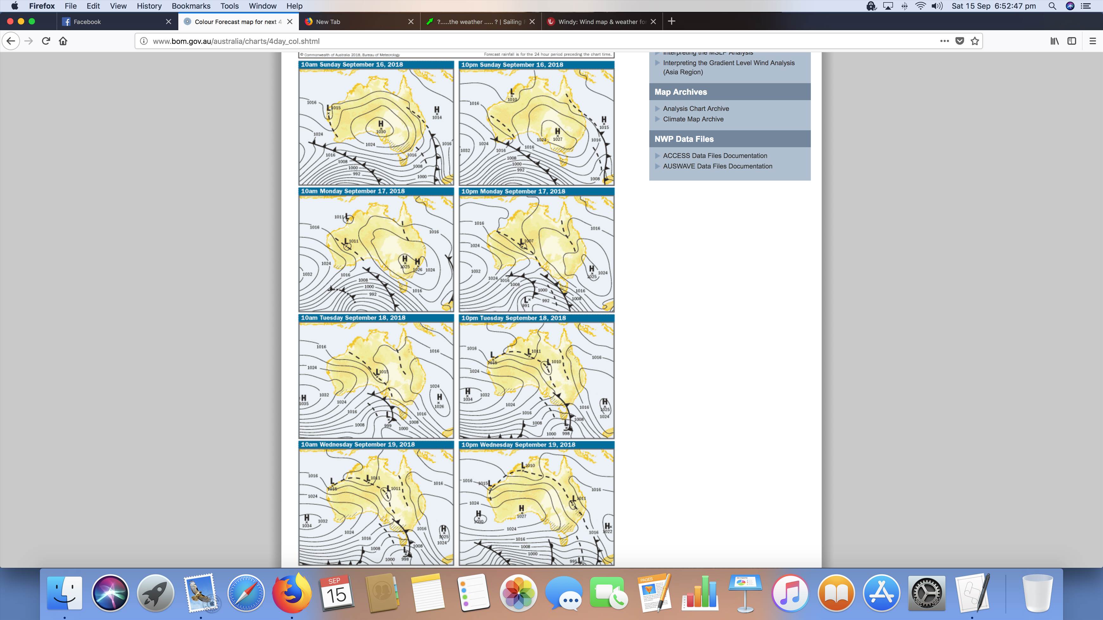Open the History menu

click(x=149, y=6)
